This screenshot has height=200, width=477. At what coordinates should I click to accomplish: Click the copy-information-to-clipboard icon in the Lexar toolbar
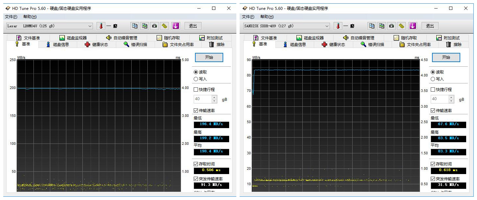click(x=135, y=26)
